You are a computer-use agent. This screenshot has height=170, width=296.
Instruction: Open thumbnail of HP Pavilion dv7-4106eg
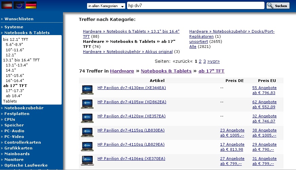[x=87, y=161]
